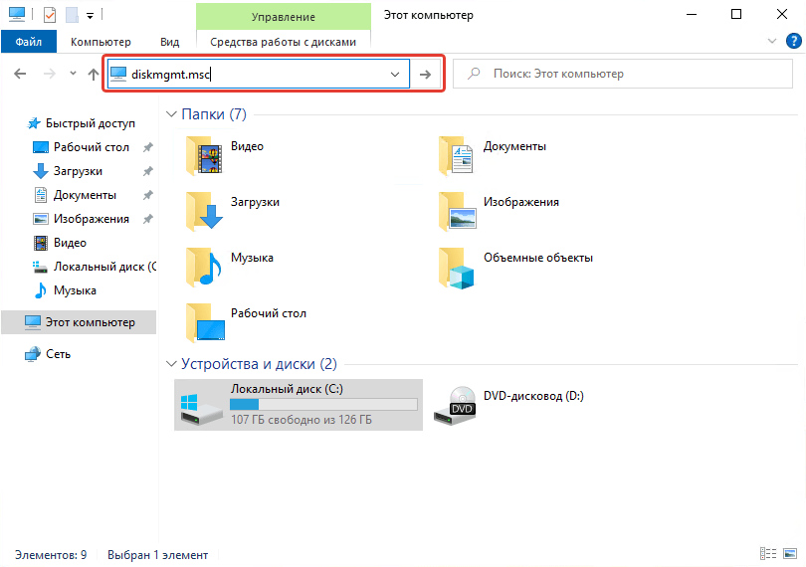Switch to large icons view in status bar
Viewport: 806px width, 567px height.
pos(789,554)
